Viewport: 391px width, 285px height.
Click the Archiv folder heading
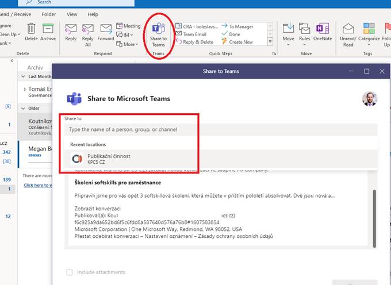point(35,67)
